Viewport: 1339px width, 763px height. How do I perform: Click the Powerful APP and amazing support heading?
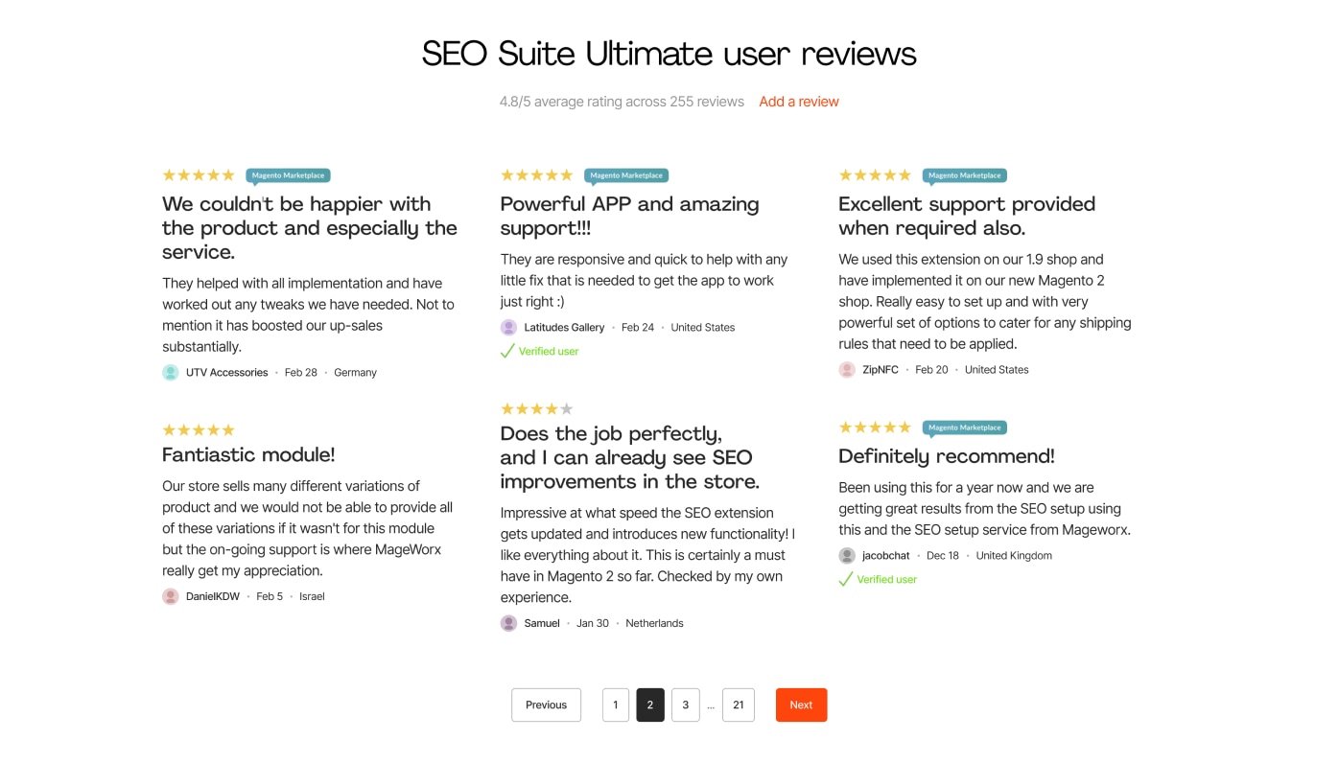point(629,215)
